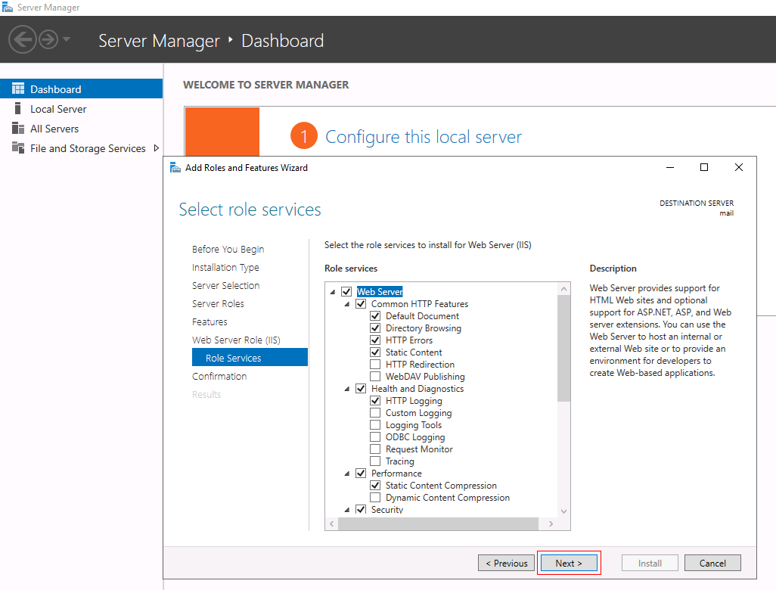Collapse the Common HTTP Features tree node

[x=347, y=304]
